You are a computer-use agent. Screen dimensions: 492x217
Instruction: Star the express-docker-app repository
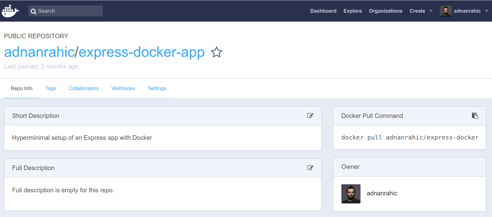(216, 52)
